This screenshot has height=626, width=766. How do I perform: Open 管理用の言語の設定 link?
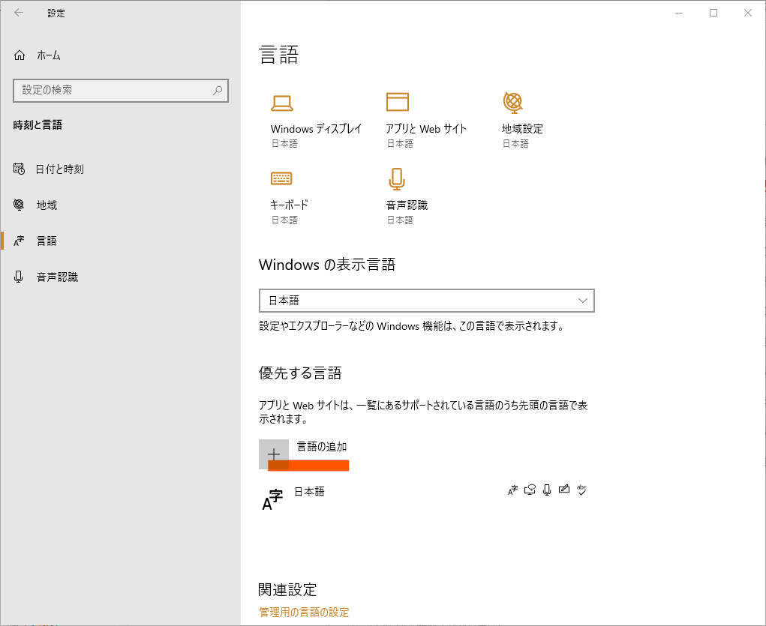click(x=304, y=612)
